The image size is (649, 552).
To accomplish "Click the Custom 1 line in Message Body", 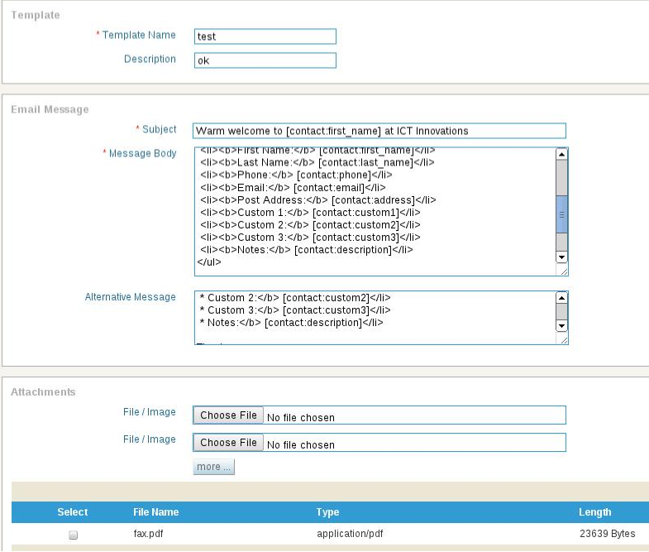I will 310,212.
